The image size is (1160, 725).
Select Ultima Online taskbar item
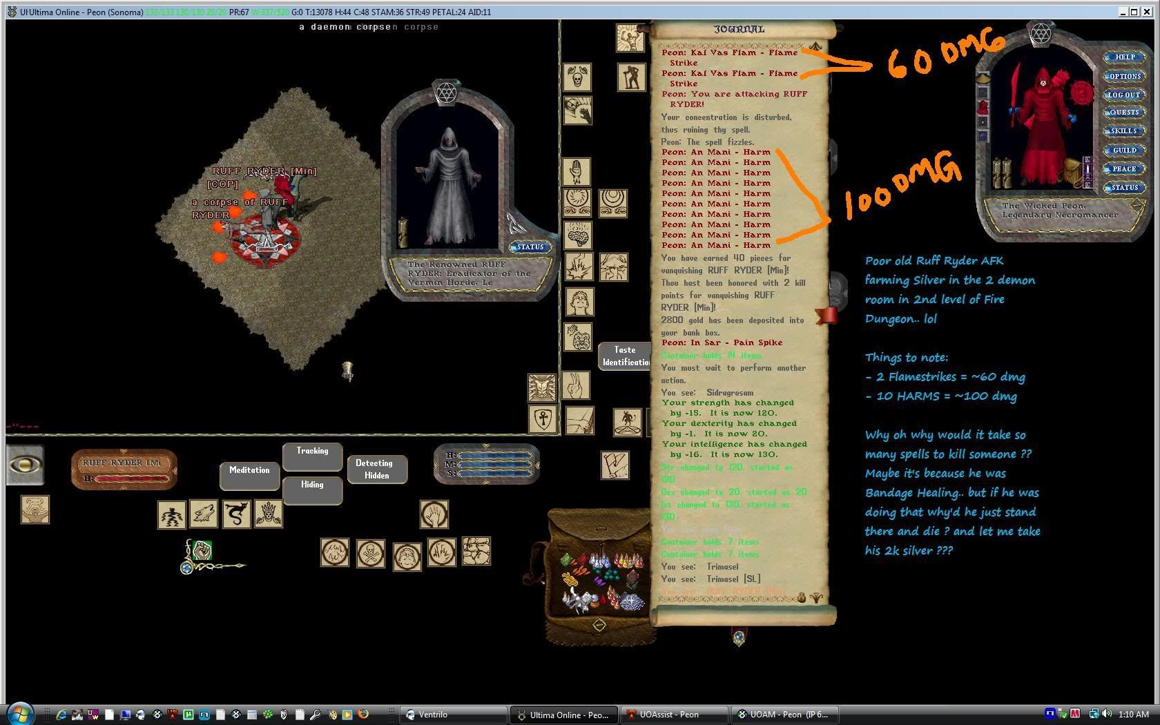click(x=563, y=715)
